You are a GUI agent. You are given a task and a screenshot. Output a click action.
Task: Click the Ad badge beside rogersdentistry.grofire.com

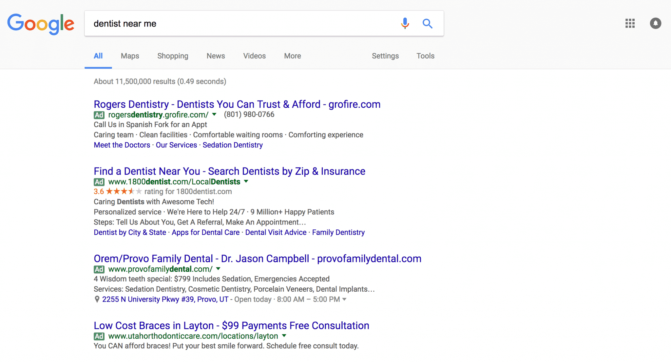click(99, 115)
